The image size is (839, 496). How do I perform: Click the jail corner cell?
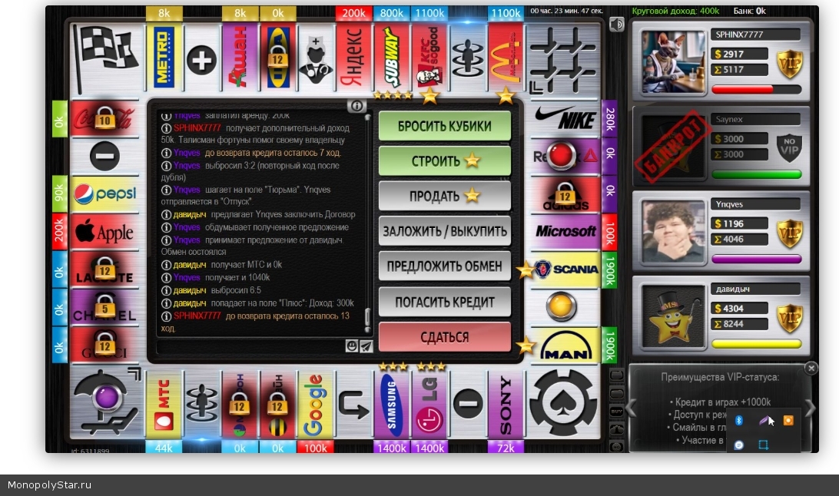(x=563, y=60)
